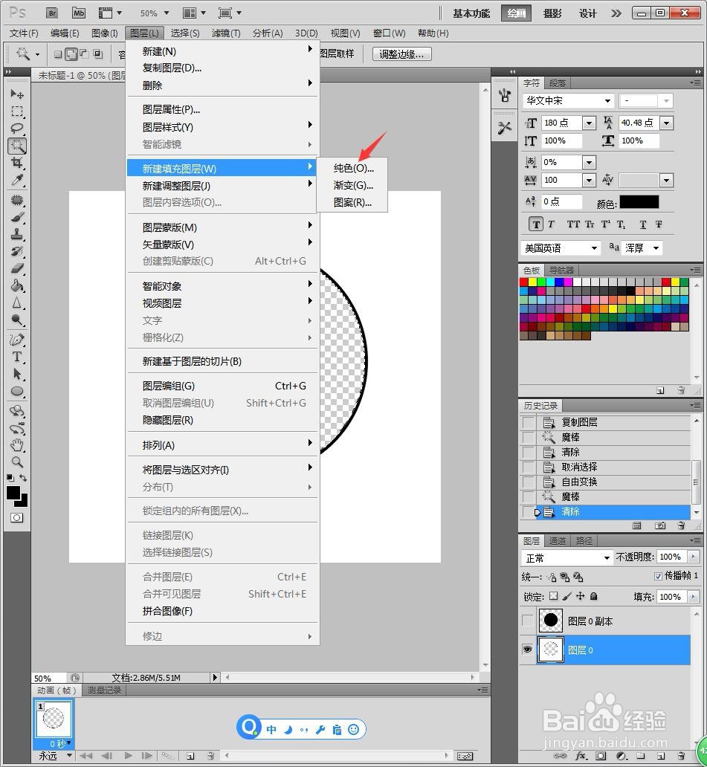Open the font family dropdown 华文中宋
Screen dimensions: 707x767
point(607,101)
